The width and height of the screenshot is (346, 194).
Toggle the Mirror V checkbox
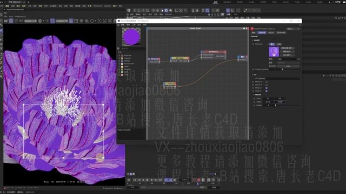click(267, 85)
